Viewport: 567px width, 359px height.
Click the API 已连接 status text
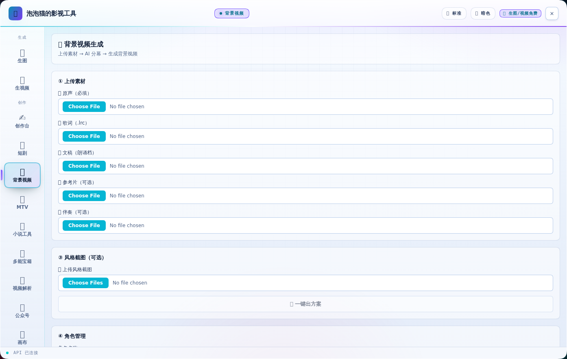(26, 353)
